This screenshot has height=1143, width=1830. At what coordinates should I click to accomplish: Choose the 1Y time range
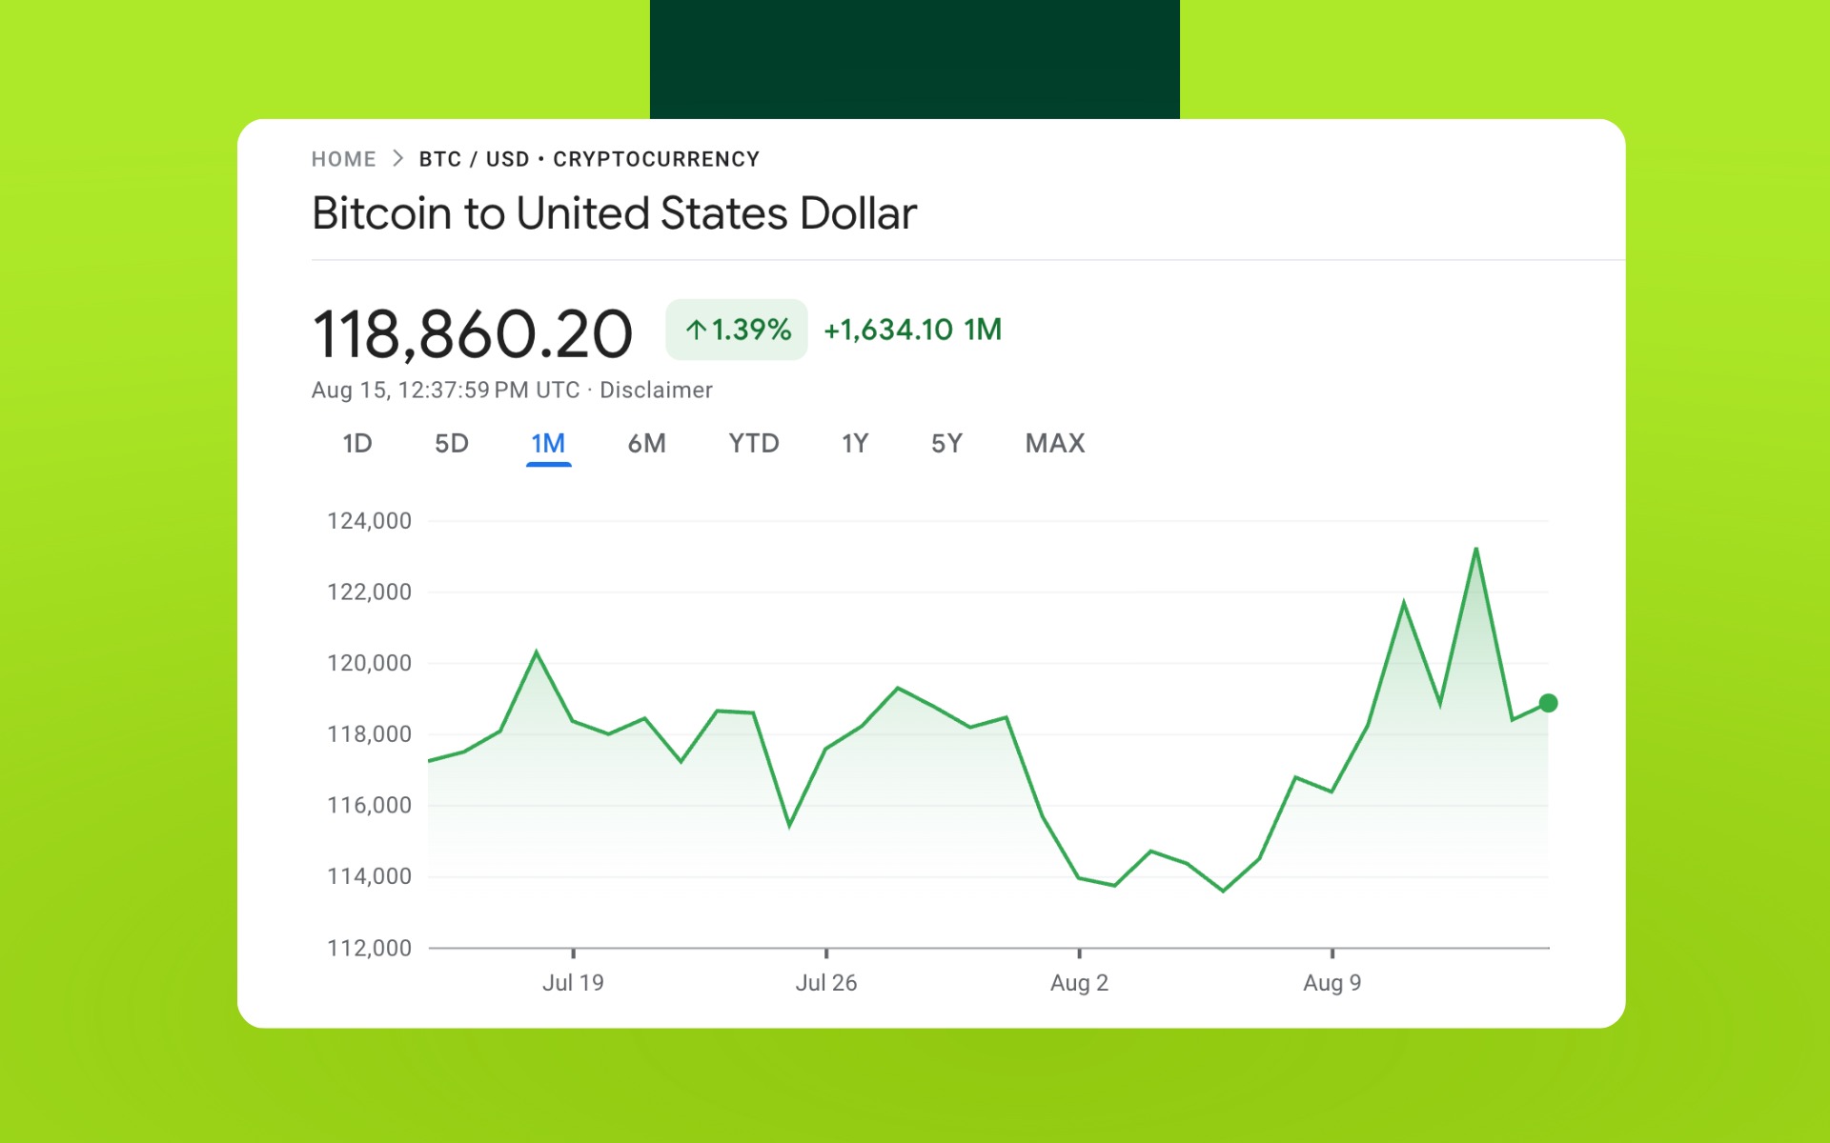coord(855,444)
